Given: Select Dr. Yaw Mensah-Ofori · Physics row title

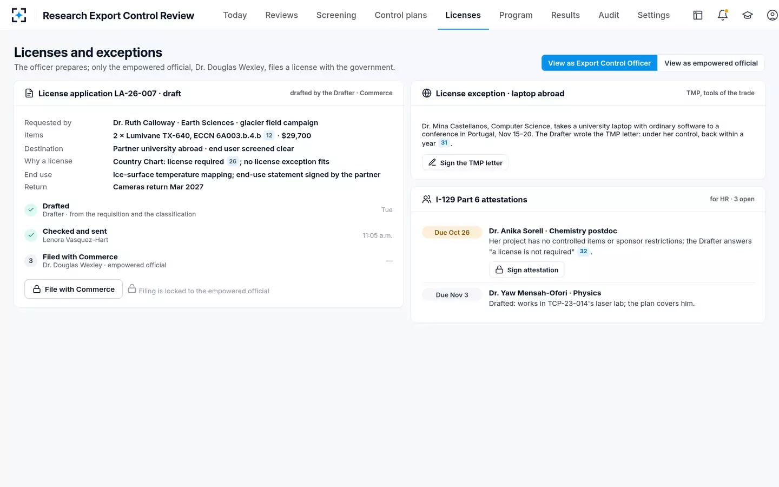Looking at the screenshot, I should click(x=545, y=293).
